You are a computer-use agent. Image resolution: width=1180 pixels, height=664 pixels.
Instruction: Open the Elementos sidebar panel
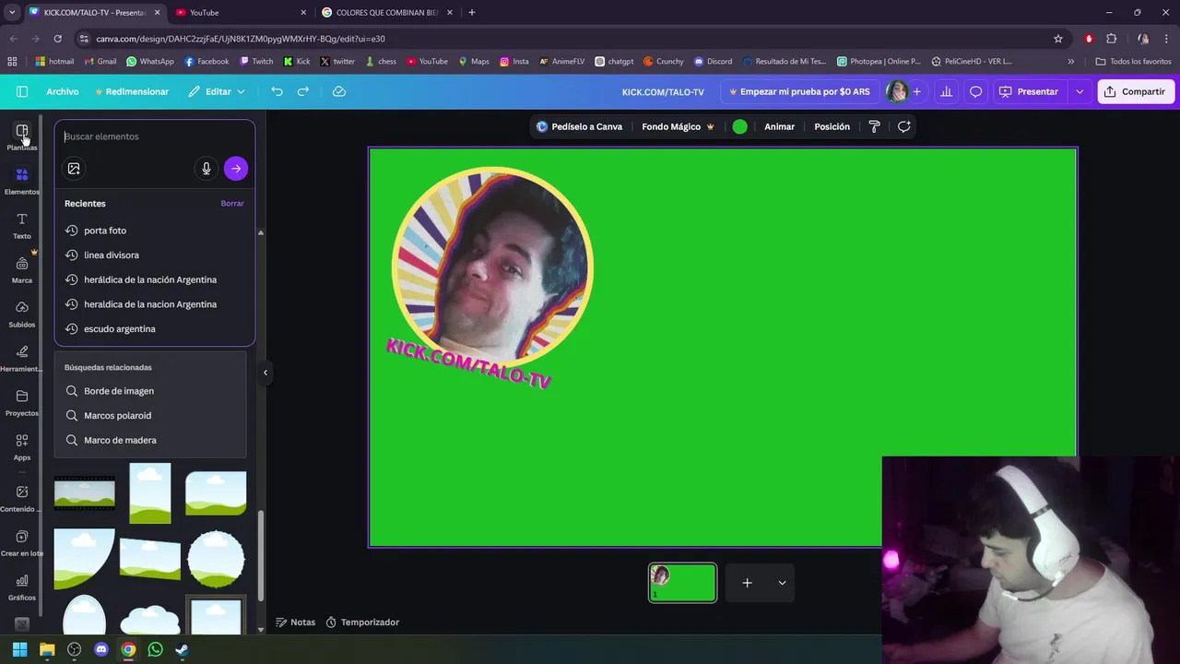coord(22,181)
